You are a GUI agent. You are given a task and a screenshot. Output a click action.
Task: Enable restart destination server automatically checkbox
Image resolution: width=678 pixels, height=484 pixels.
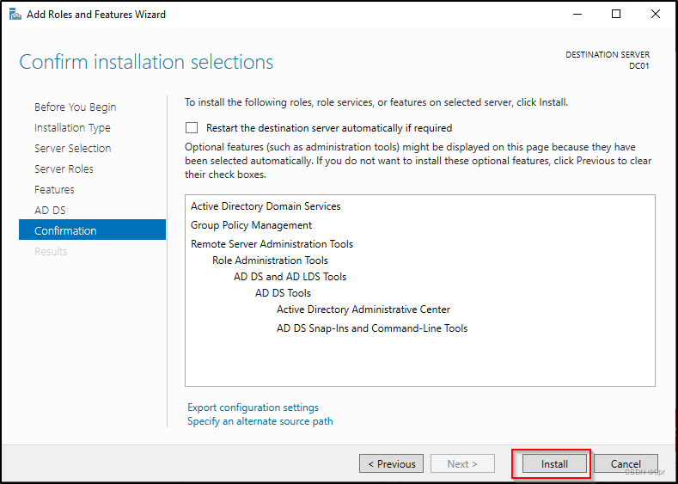[x=191, y=128]
